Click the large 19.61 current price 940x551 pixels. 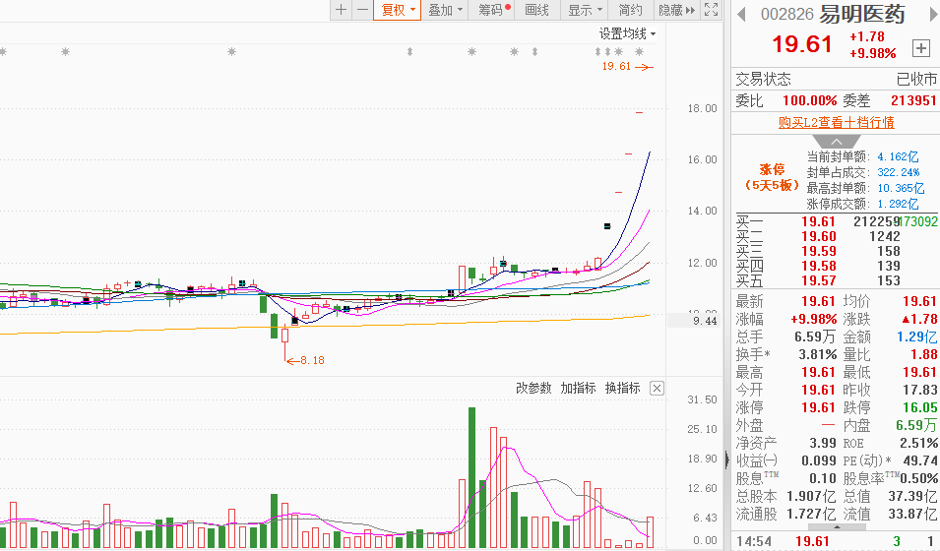click(802, 44)
